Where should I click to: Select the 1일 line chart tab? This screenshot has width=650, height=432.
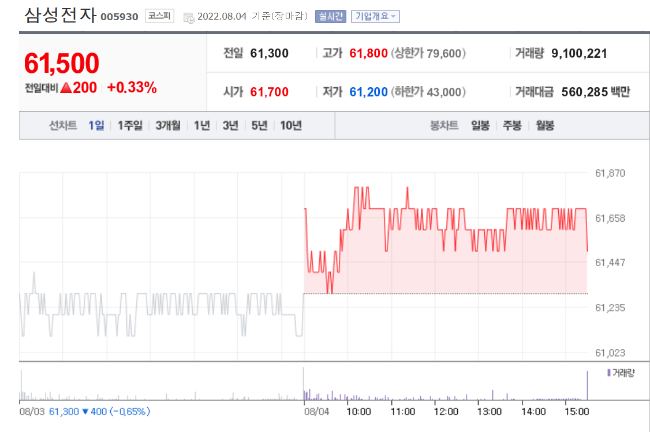(96, 125)
